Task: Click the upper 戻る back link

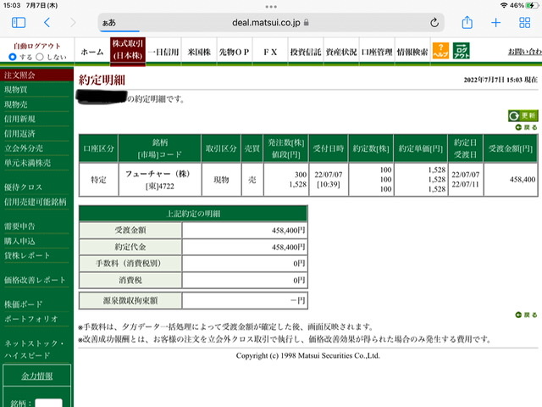Action: coord(526,127)
